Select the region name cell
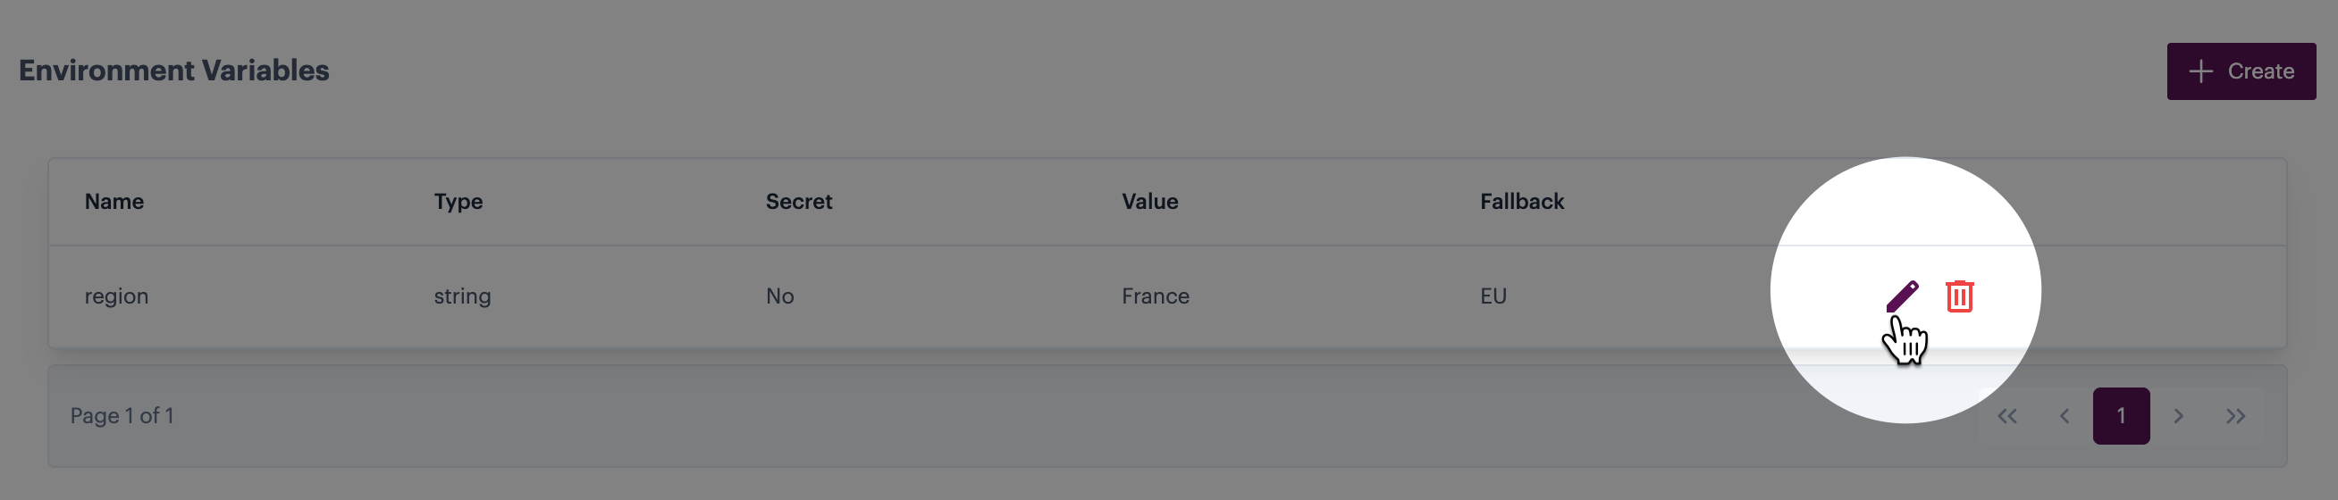 point(116,296)
